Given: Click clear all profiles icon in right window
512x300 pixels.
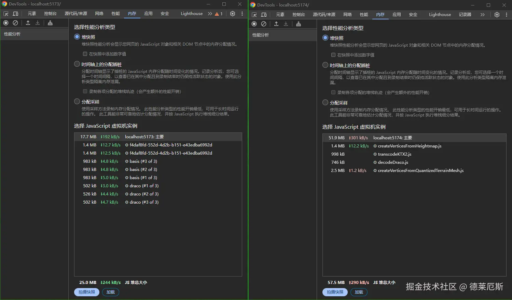Looking at the screenshot, I should (x=264, y=24).
